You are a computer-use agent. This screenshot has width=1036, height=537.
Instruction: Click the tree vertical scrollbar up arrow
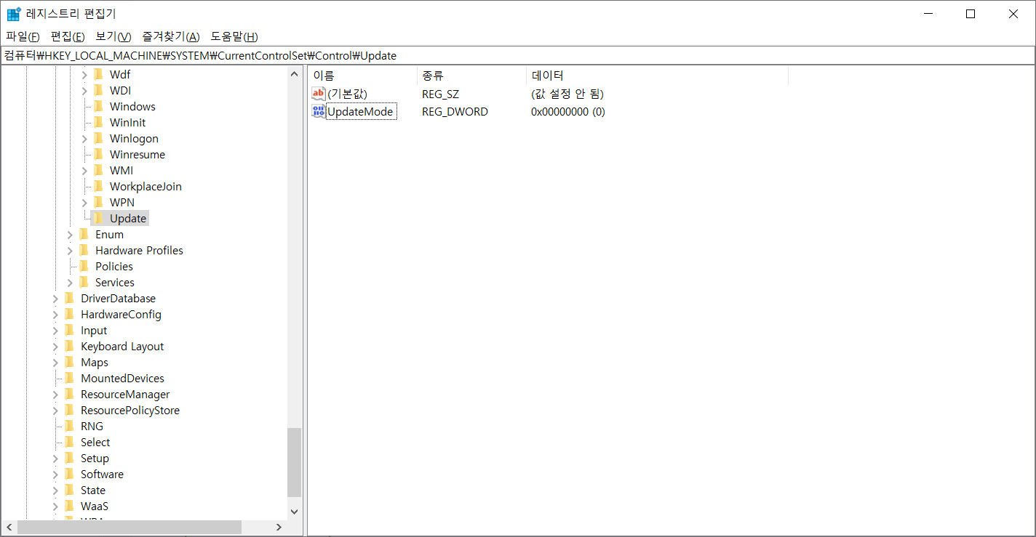294,74
